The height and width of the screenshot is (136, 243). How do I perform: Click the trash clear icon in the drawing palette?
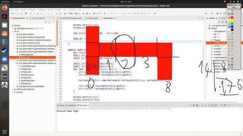pos(232,59)
